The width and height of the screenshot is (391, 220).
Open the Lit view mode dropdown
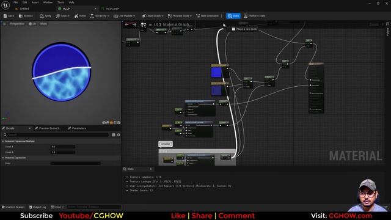pyautogui.click(x=32, y=24)
